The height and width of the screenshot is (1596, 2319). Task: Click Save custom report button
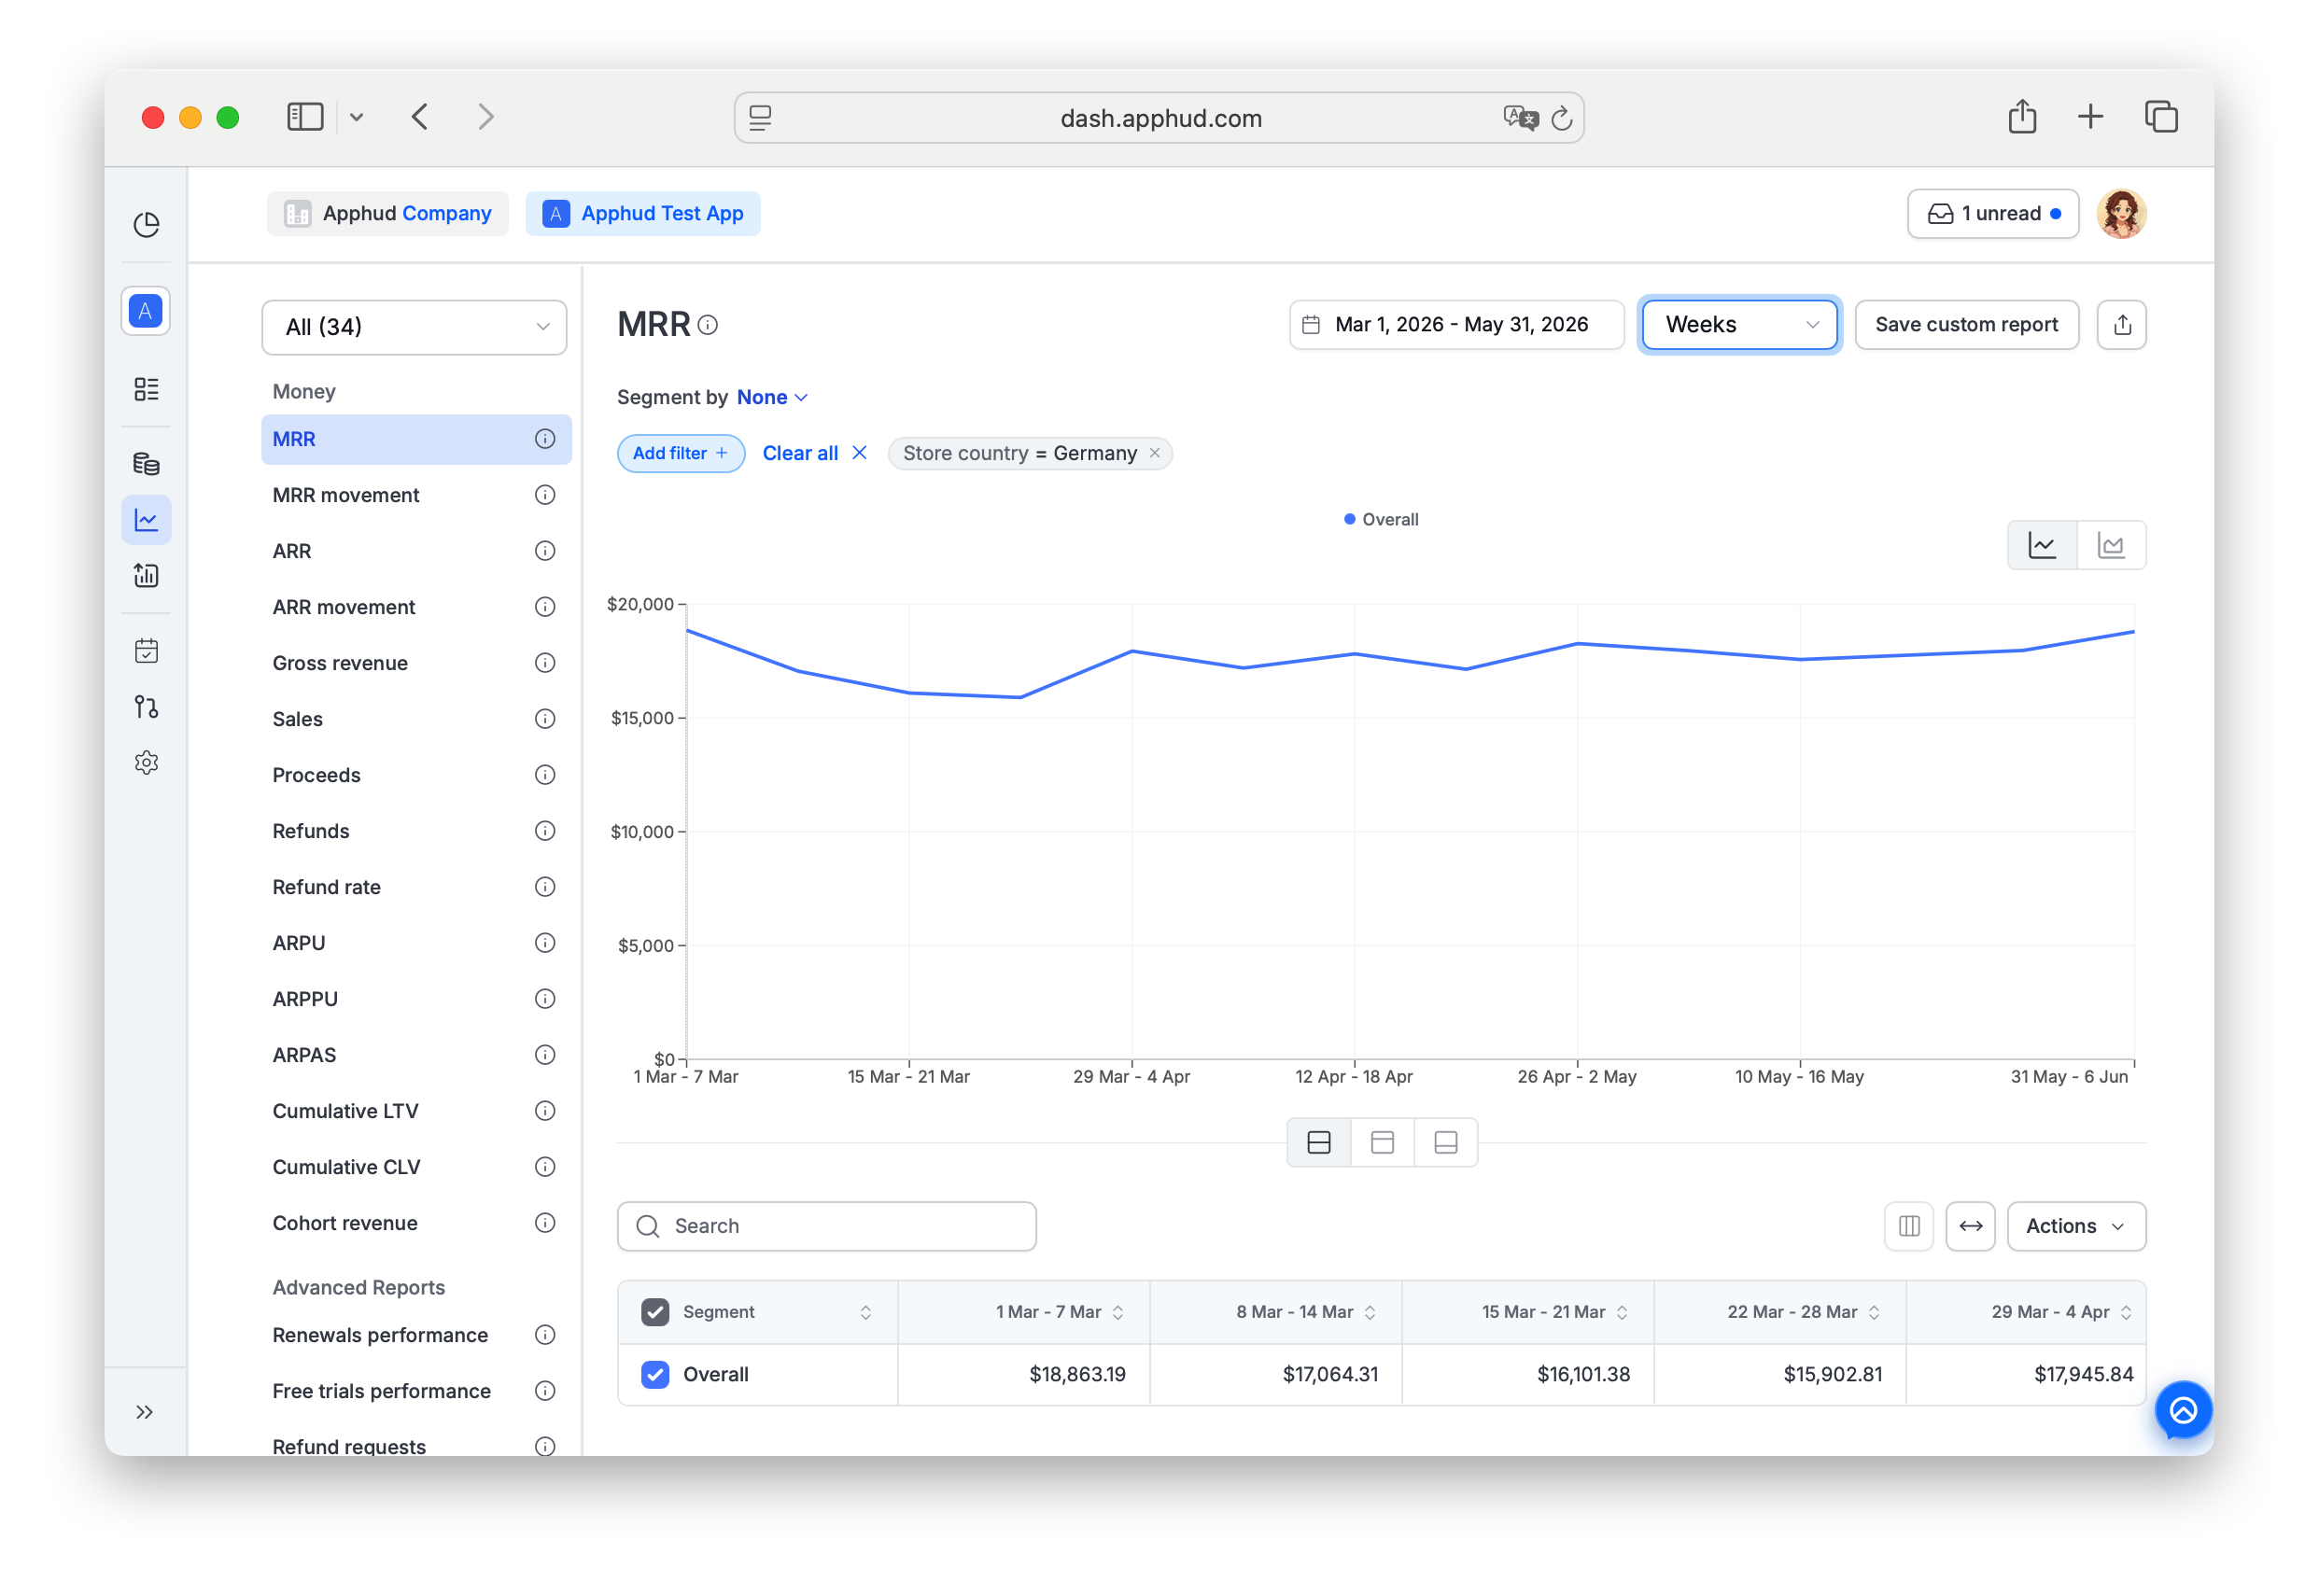tap(1968, 325)
